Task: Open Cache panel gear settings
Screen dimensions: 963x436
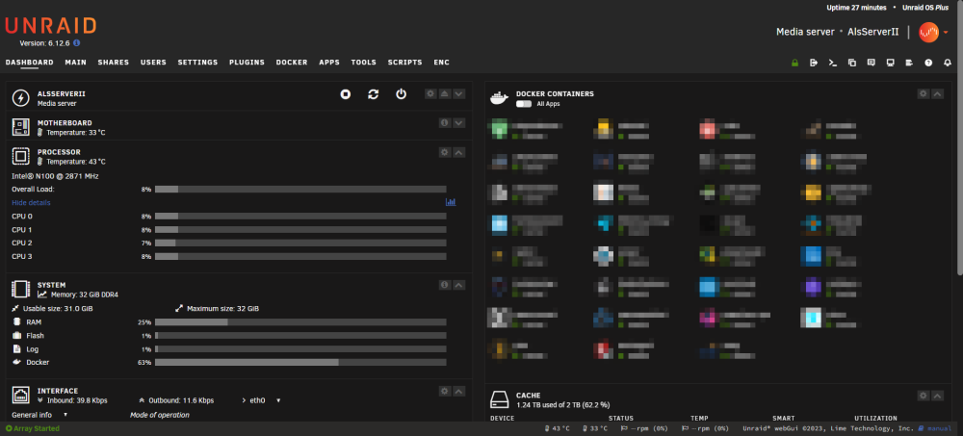Action: pos(924,397)
